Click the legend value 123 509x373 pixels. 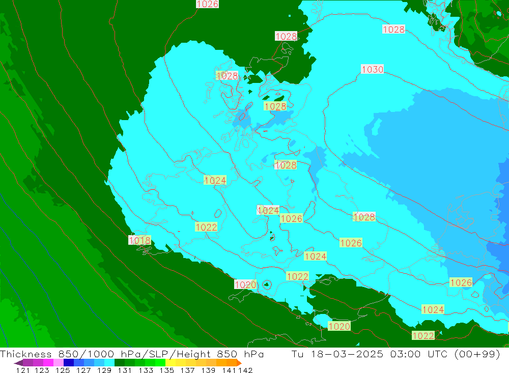tap(42, 370)
